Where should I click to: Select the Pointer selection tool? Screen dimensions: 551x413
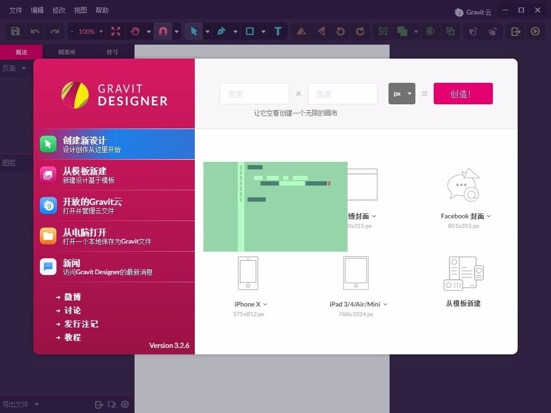click(194, 31)
